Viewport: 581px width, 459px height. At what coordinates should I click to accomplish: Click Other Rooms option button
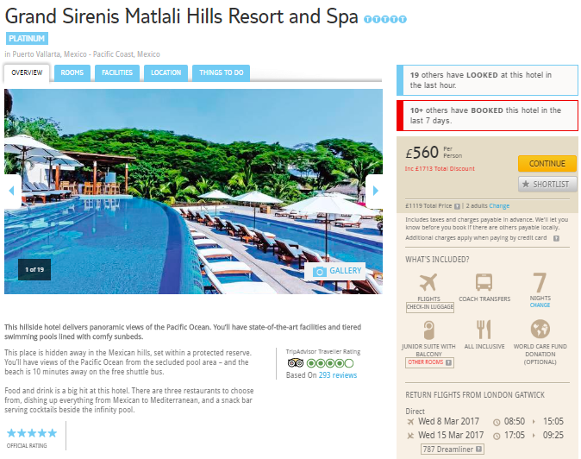430,362
